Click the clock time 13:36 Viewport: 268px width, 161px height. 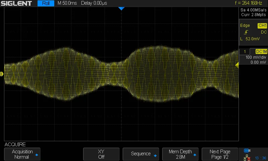tap(261, 158)
